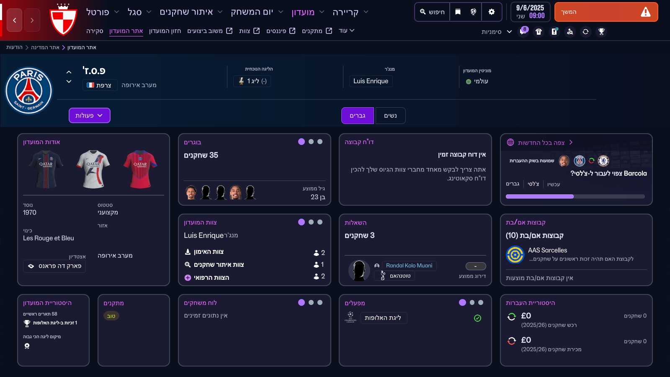Open Randal Kolo Muani player link
Screen dimensions: 670x377
[x=409, y=266]
